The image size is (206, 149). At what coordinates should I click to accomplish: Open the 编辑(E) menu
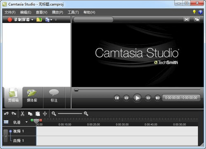[26, 12]
